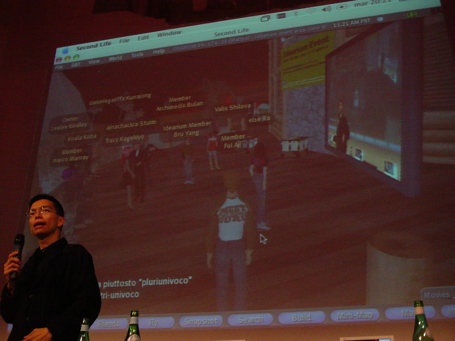455x341 pixels.
Task: Select the name tag zeelee Kindley
Action: point(69,126)
